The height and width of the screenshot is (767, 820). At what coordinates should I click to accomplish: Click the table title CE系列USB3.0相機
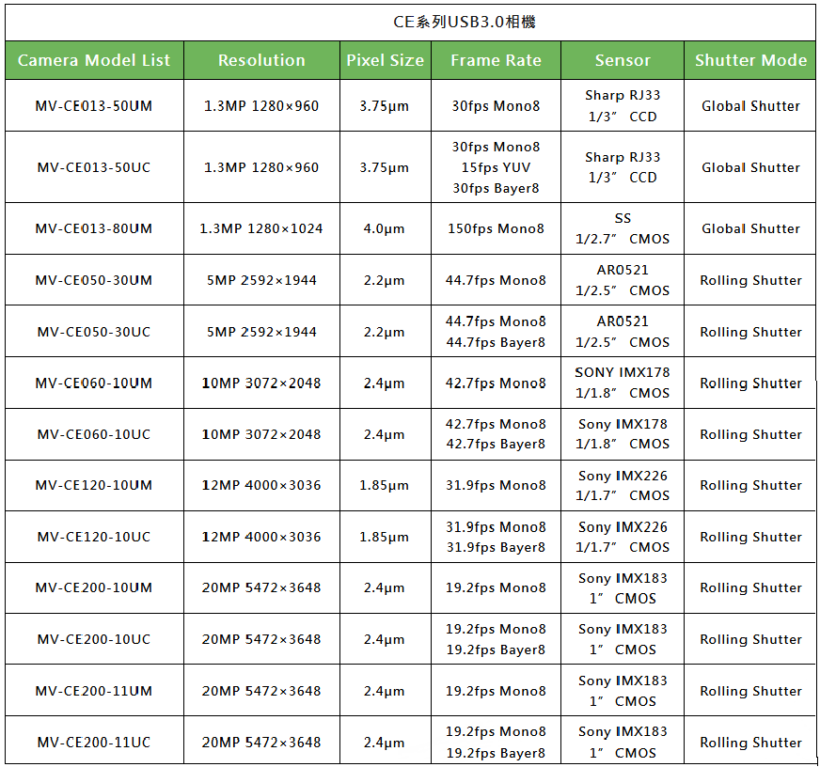coord(465,22)
